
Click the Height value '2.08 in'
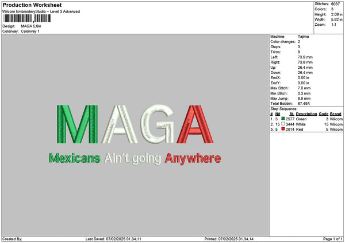click(x=336, y=14)
